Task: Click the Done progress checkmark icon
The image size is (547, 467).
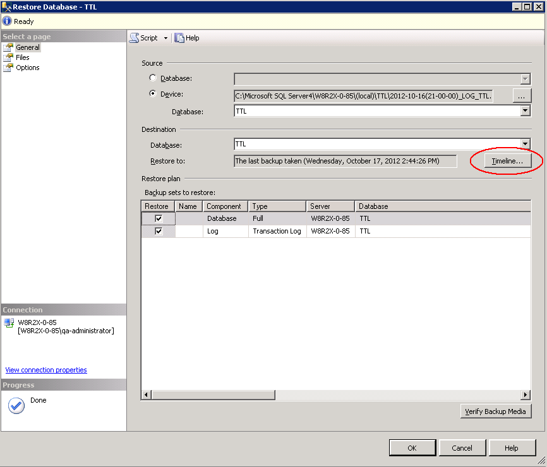Action: point(16,406)
